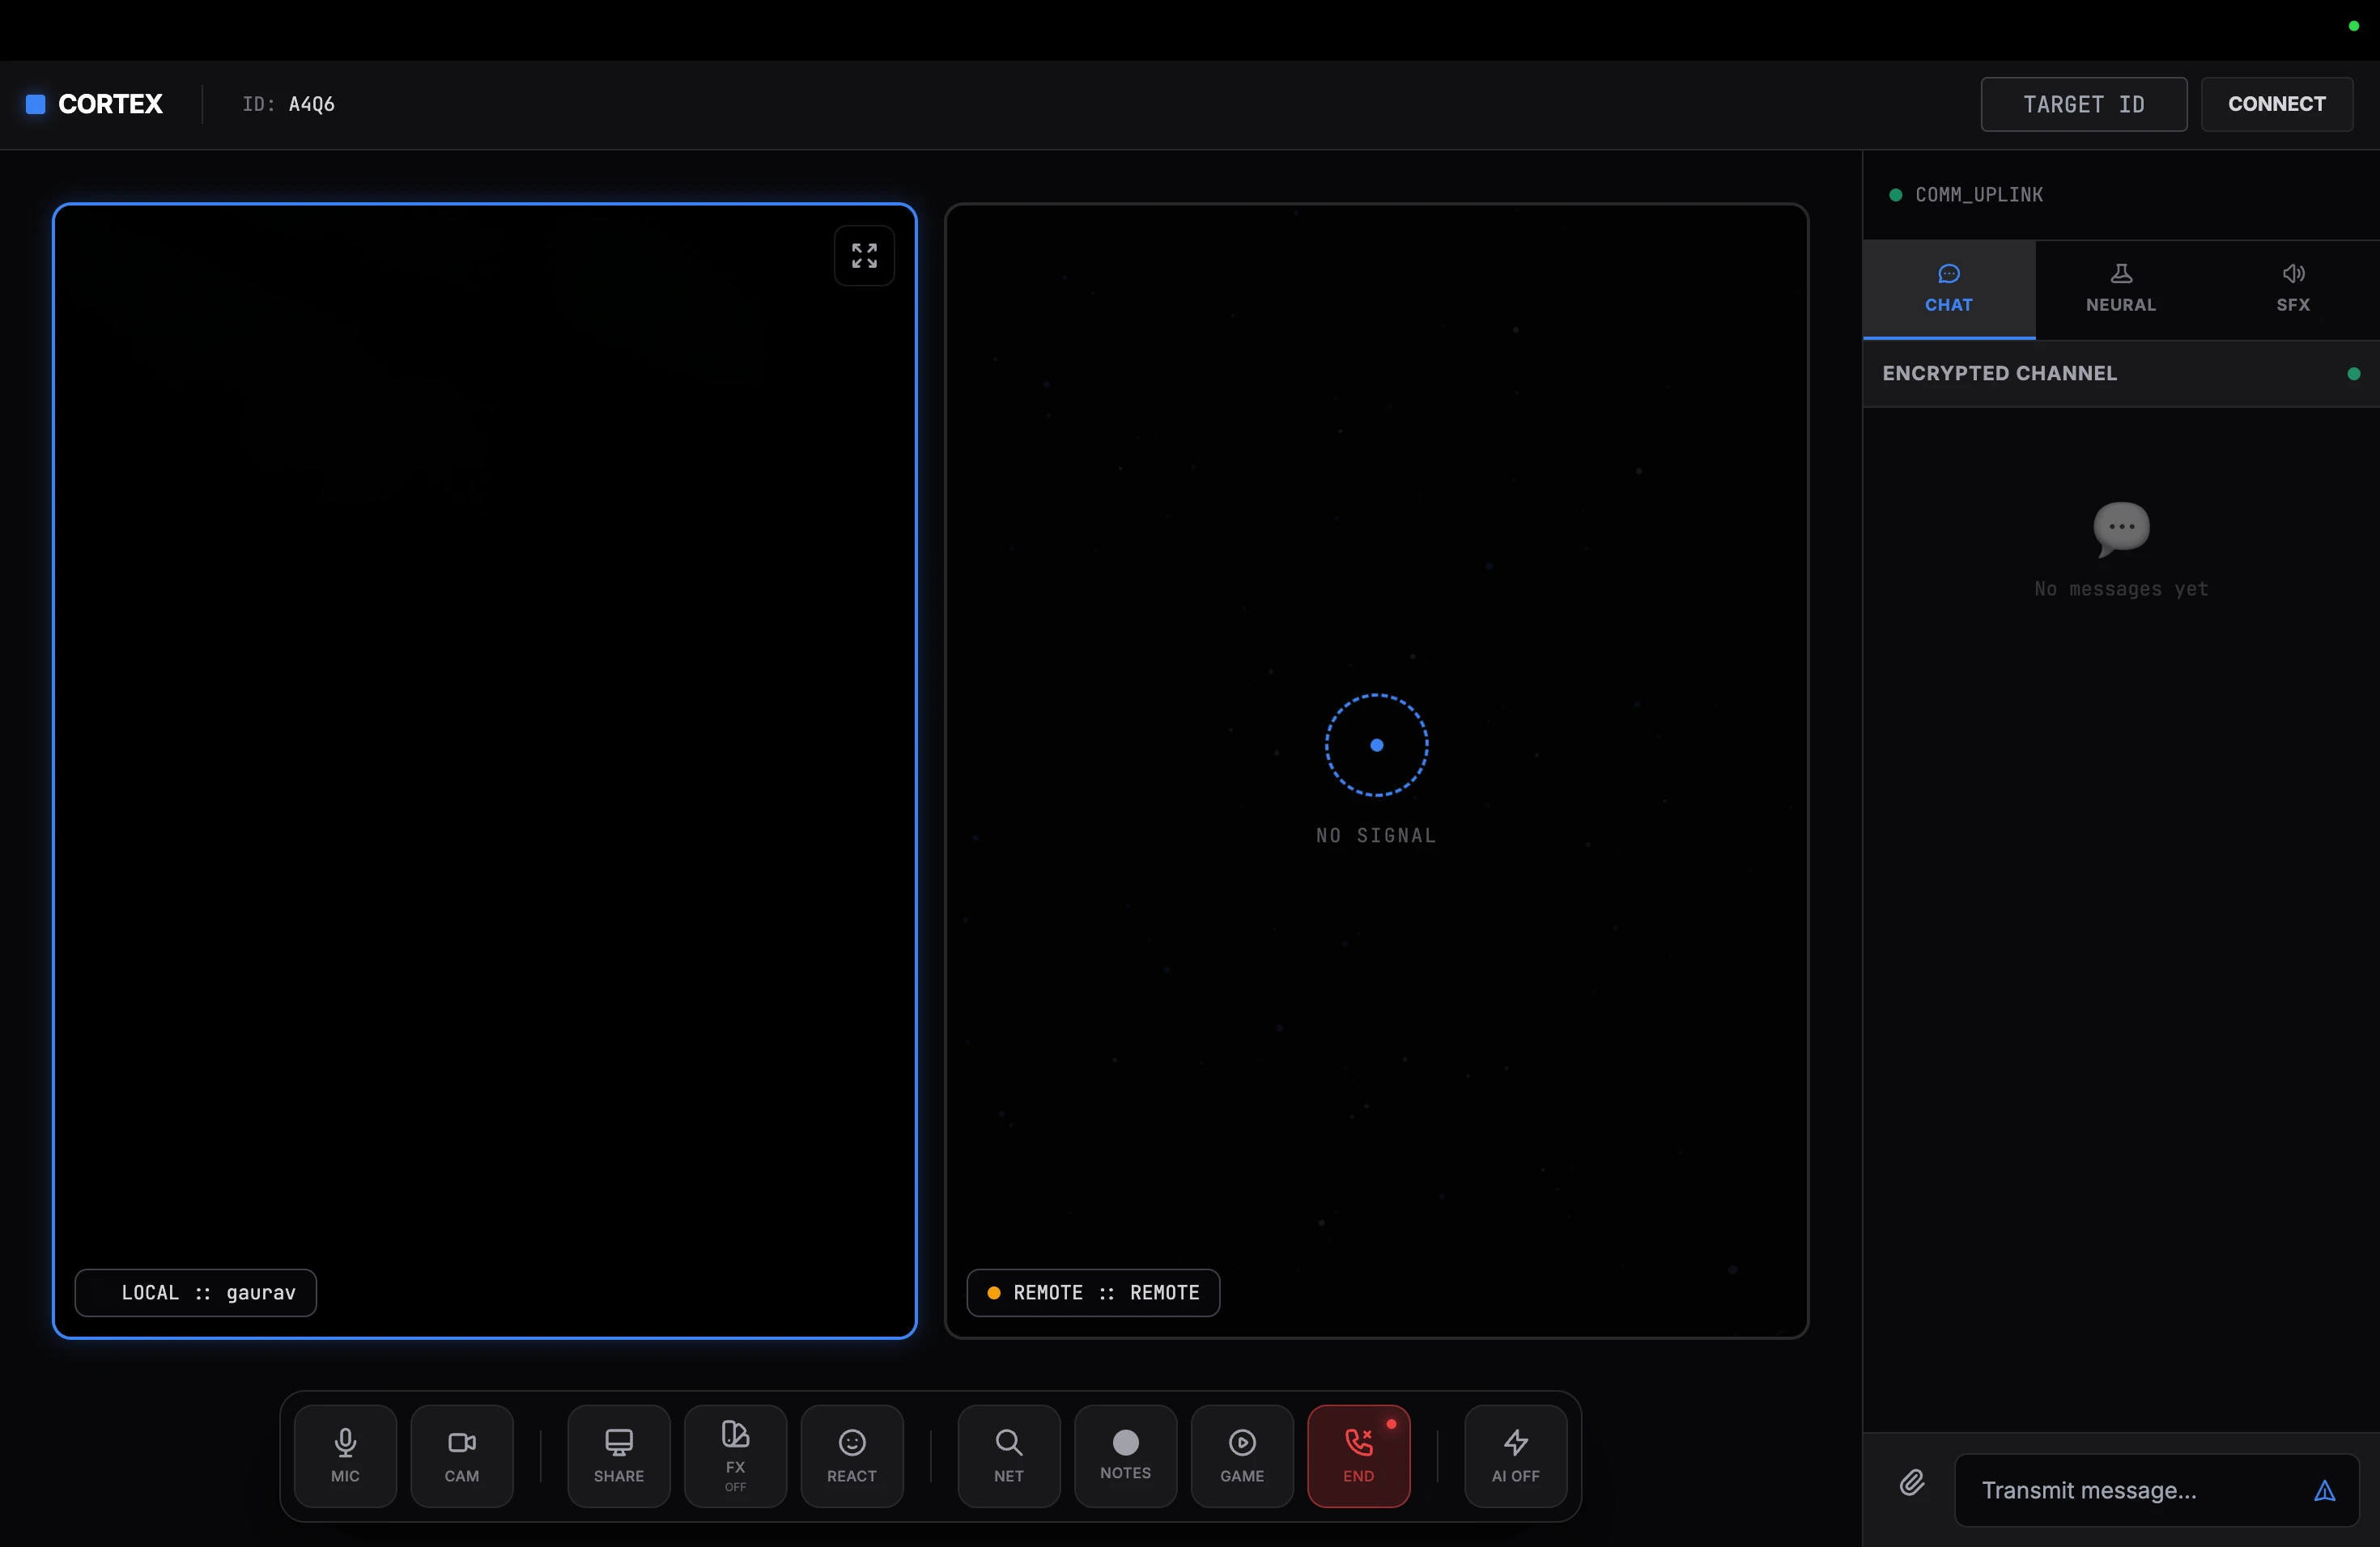End the call with END button

(x=1358, y=1455)
